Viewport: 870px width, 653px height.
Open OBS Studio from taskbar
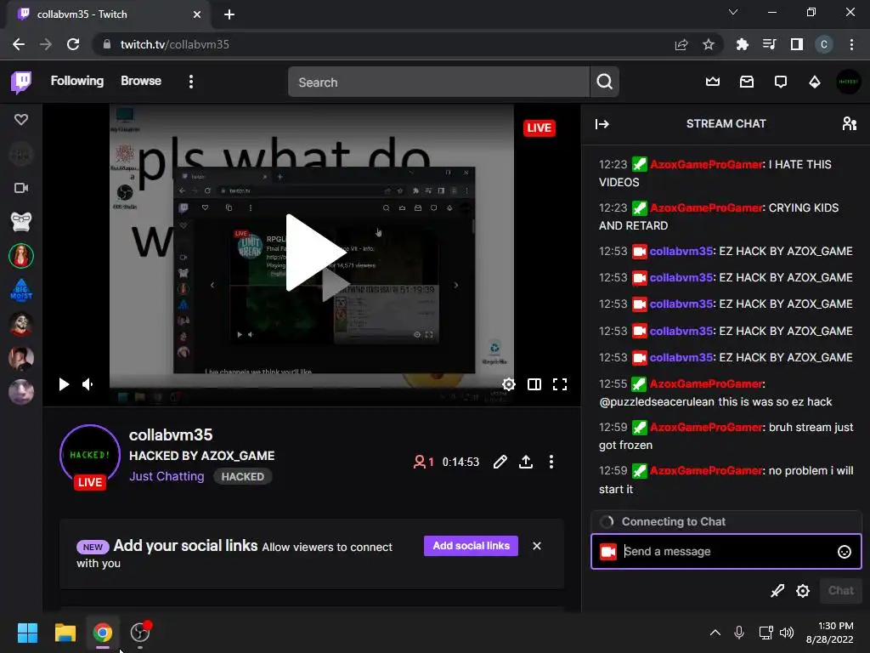coord(140,633)
